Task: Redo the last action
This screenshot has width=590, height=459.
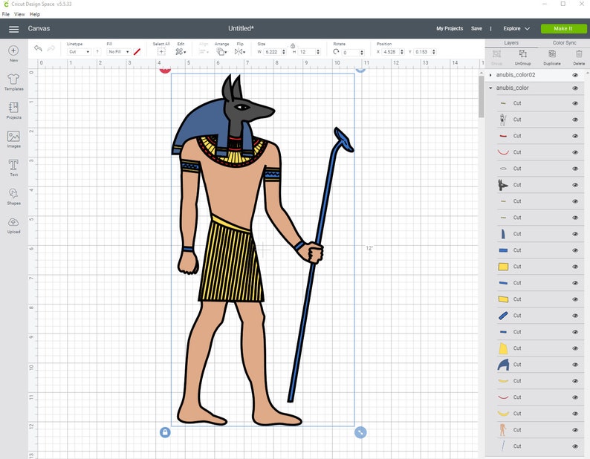Action: (51, 48)
